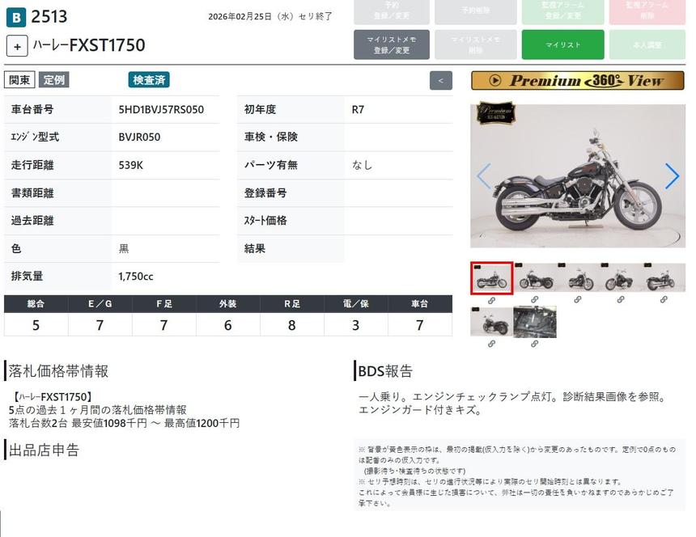Click link icon under the first thumbnail
This screenshot has height=537, width=696.
coord(491,300)
